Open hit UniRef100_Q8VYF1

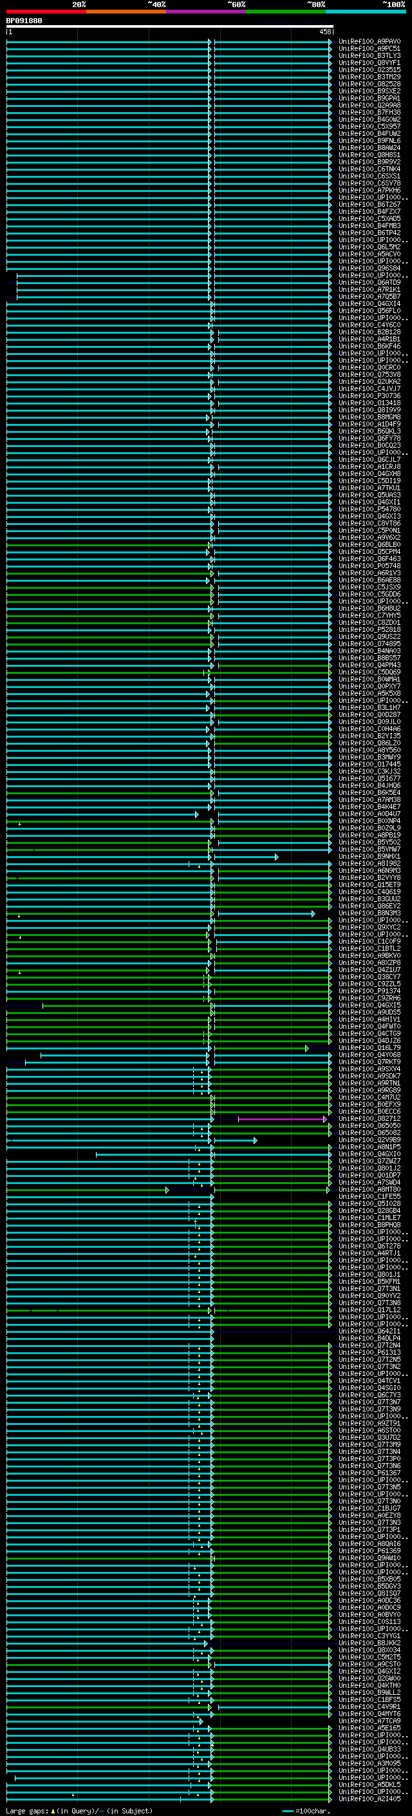click(x=370, y=62)
